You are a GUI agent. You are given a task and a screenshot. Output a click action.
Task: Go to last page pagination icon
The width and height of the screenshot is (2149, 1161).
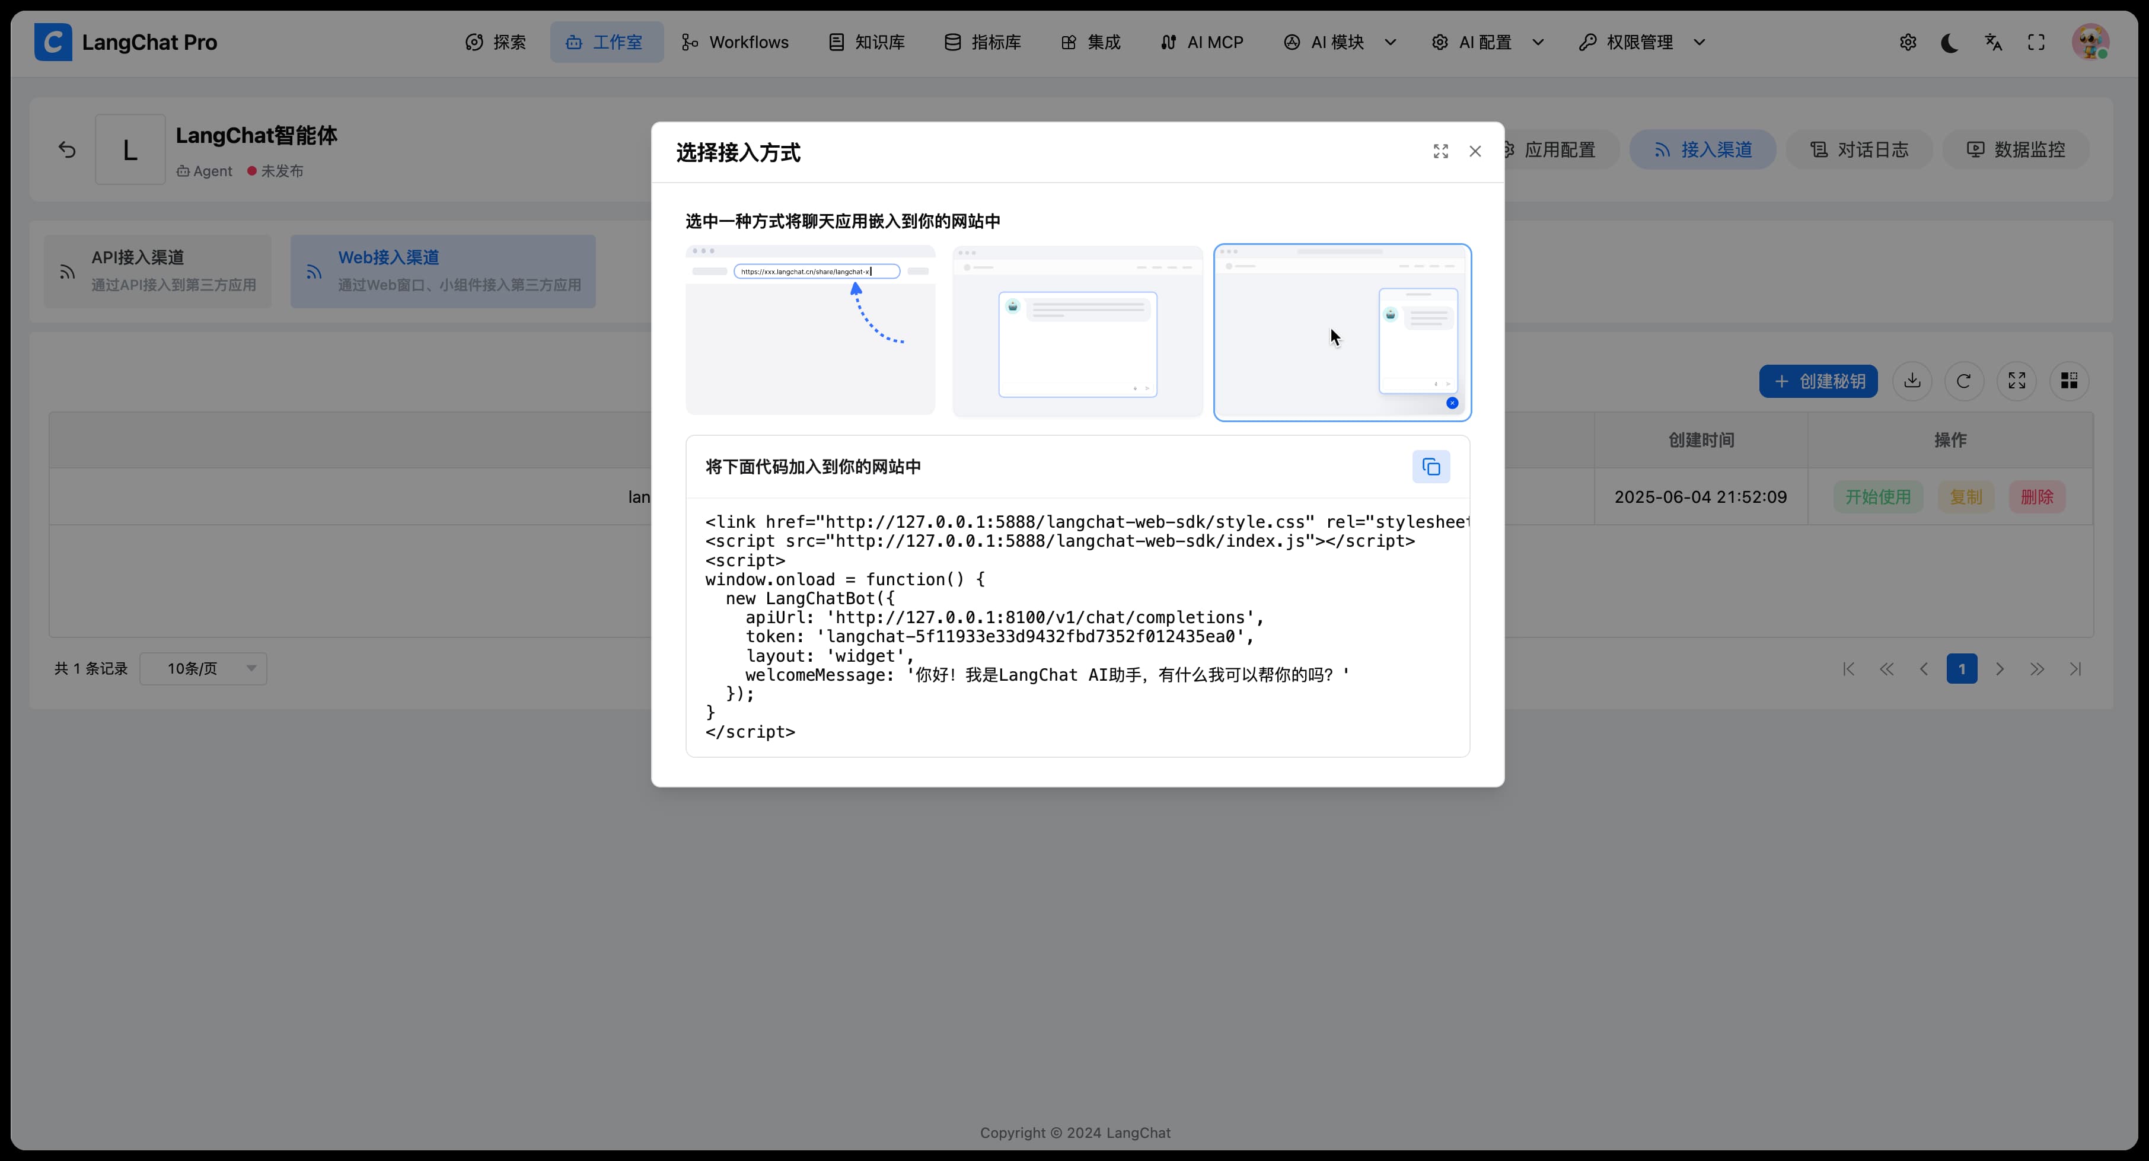2075,669
